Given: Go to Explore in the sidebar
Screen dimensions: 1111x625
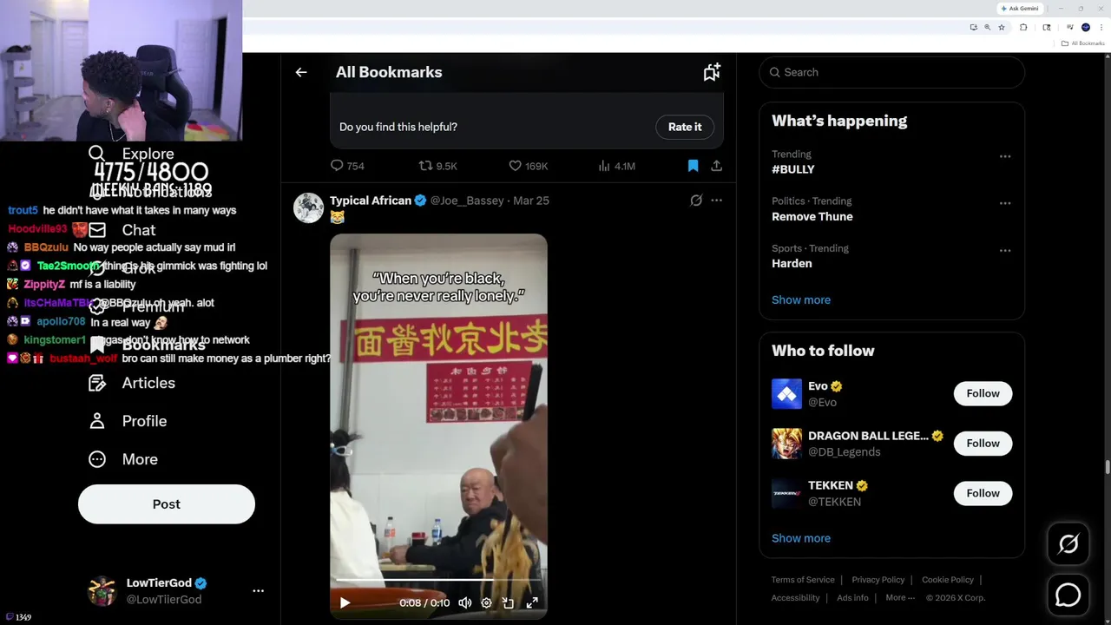Looking at the screenshot, I should coord(131,154).
